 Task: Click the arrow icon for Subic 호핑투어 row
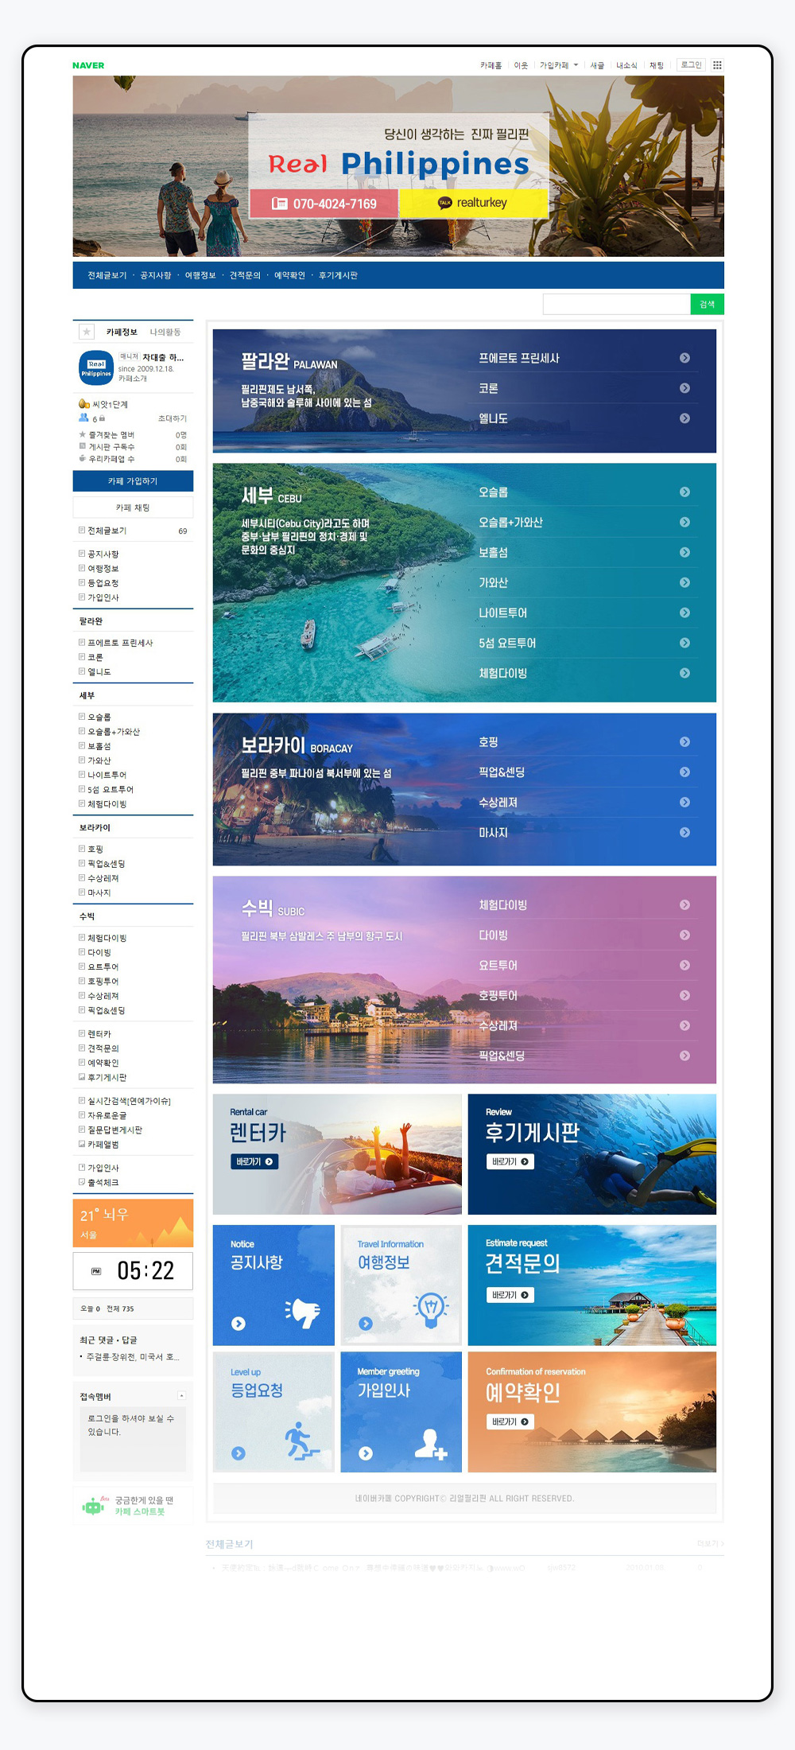(x=684, y=996)
